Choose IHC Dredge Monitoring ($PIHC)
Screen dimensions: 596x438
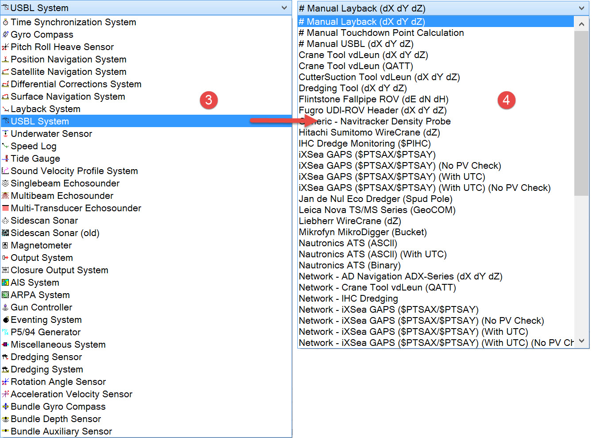(x=436, y=143)
